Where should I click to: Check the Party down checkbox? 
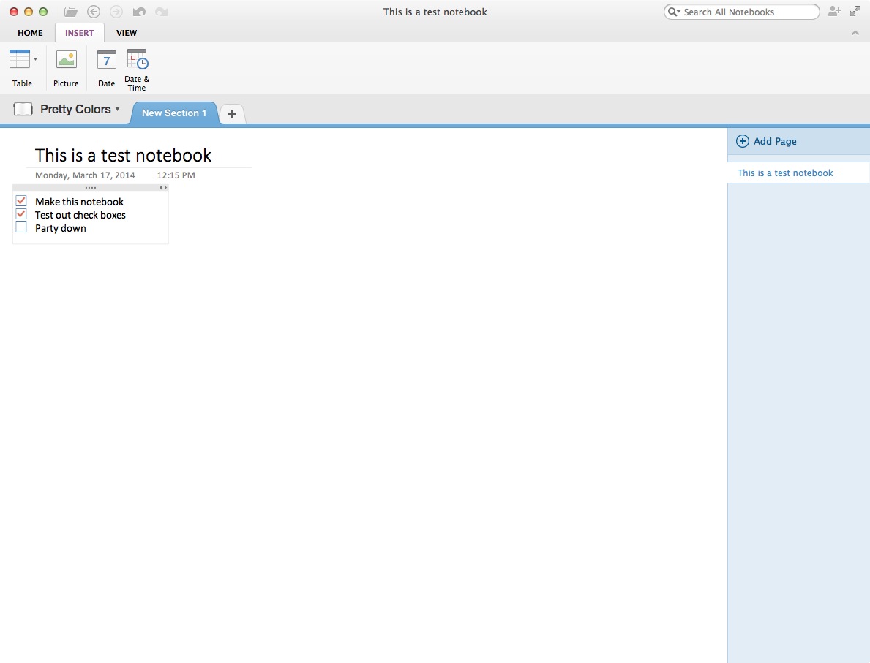tap(21, 227)
